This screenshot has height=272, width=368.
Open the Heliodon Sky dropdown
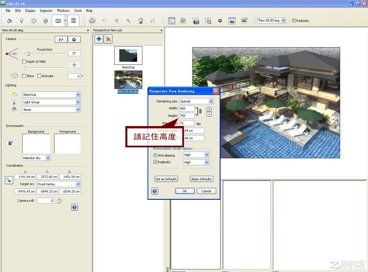pos(36,158)
